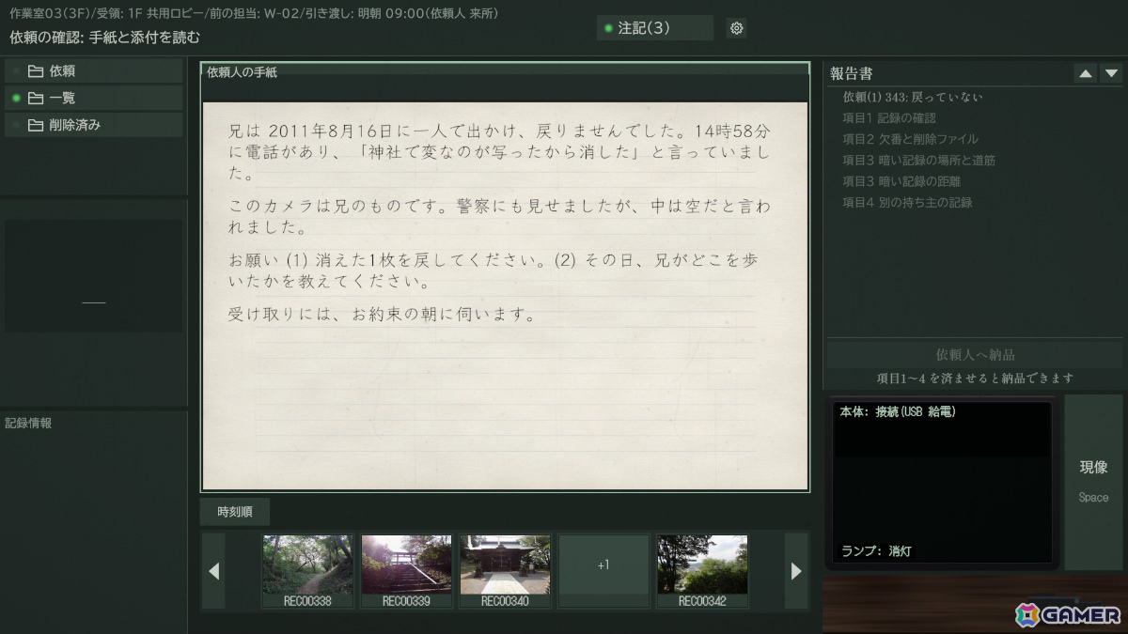Select report item 項目1 記録の確認
Image resolution: width=1128 pixels, height=634 pixels.
[889, 118]
